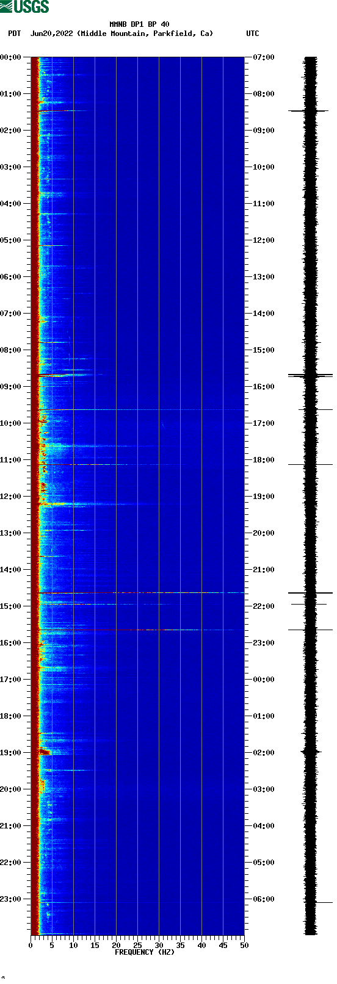The width and height of the screenshot is (337, 984).
Task: Click the "12:00" UTC axis label
Action: 264,240
